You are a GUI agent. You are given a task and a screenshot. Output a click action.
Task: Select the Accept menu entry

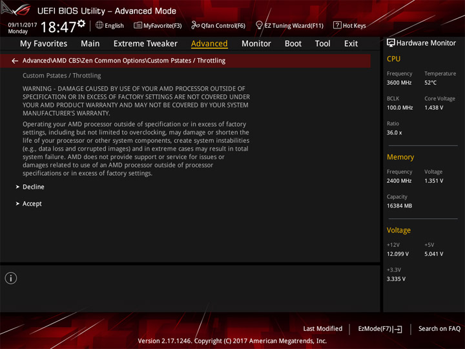[32, 204]
